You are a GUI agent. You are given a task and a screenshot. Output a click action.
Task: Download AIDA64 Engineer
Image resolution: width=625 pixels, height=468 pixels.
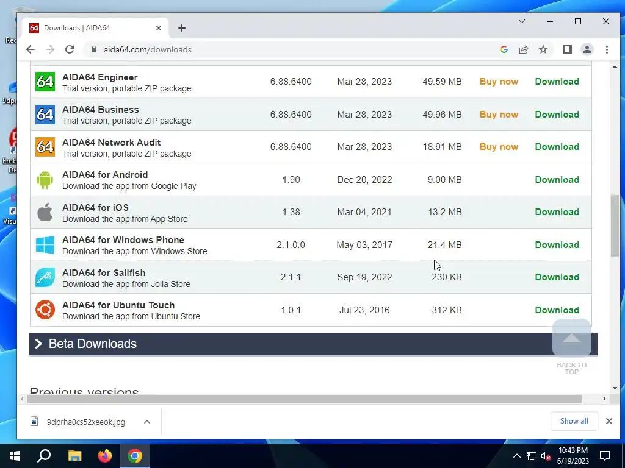point(557,82)
